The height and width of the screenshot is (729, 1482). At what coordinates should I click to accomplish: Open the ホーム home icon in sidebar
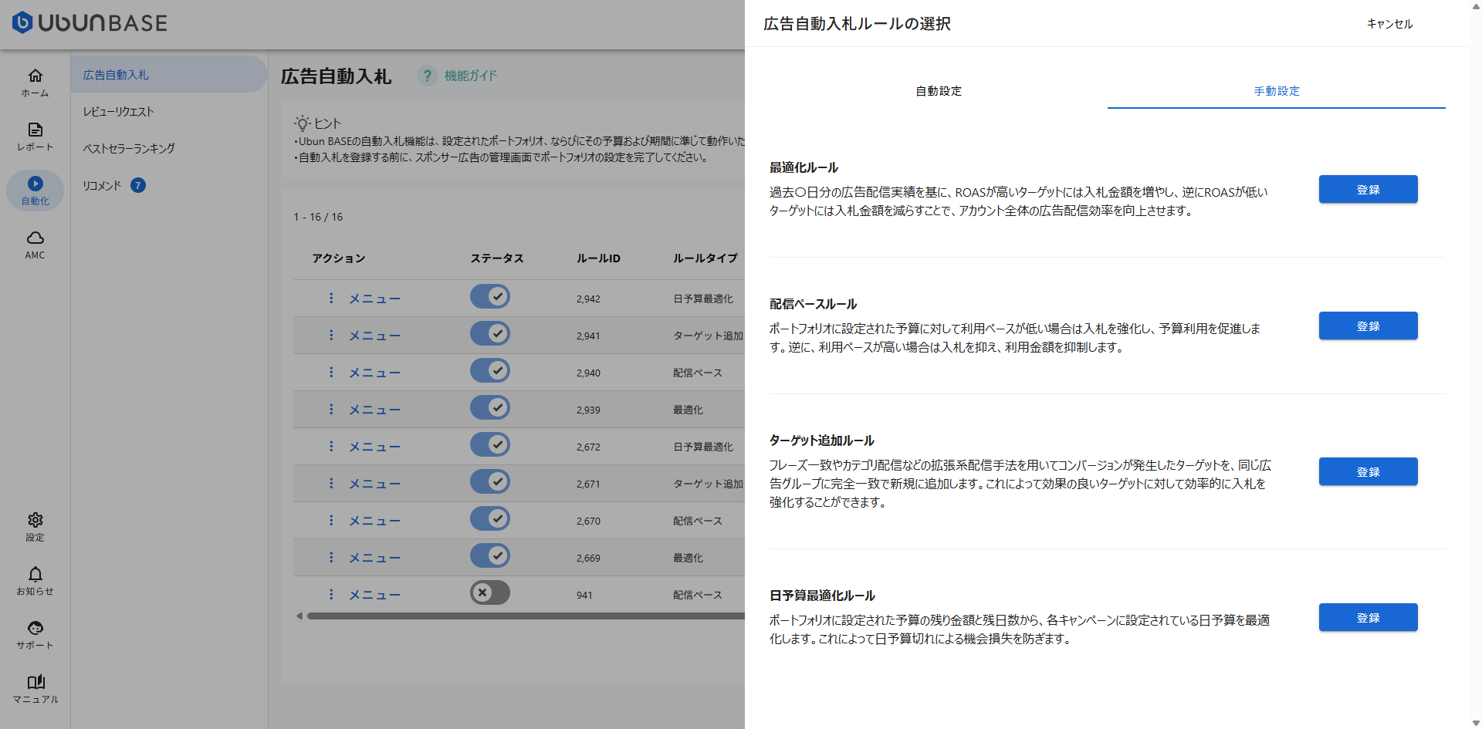[35, 76]
